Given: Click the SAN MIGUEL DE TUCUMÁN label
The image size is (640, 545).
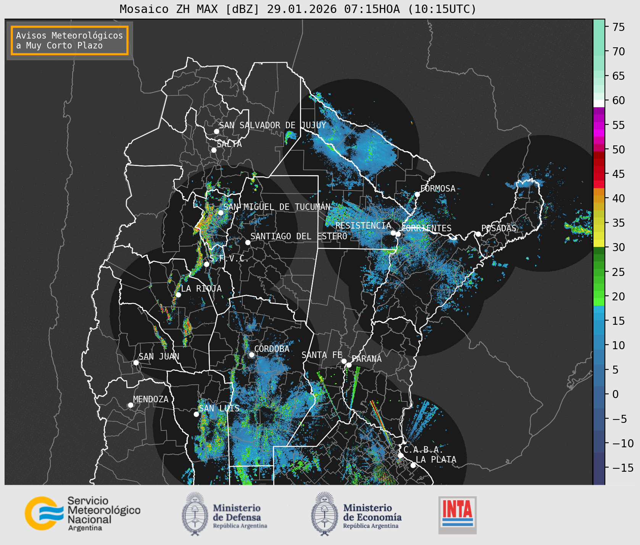Looking at the screenshot, I should (x=277, y=207).
